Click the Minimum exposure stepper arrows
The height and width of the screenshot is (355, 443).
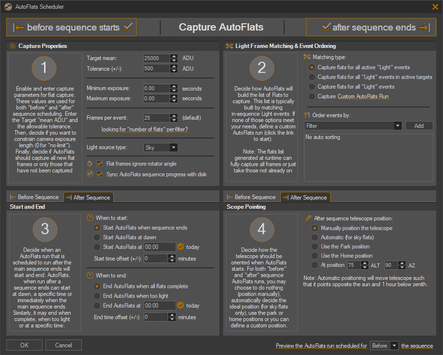[174, 89]
